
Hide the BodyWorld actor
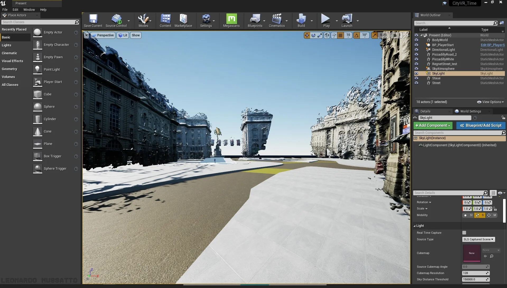[x=417, y=40]
